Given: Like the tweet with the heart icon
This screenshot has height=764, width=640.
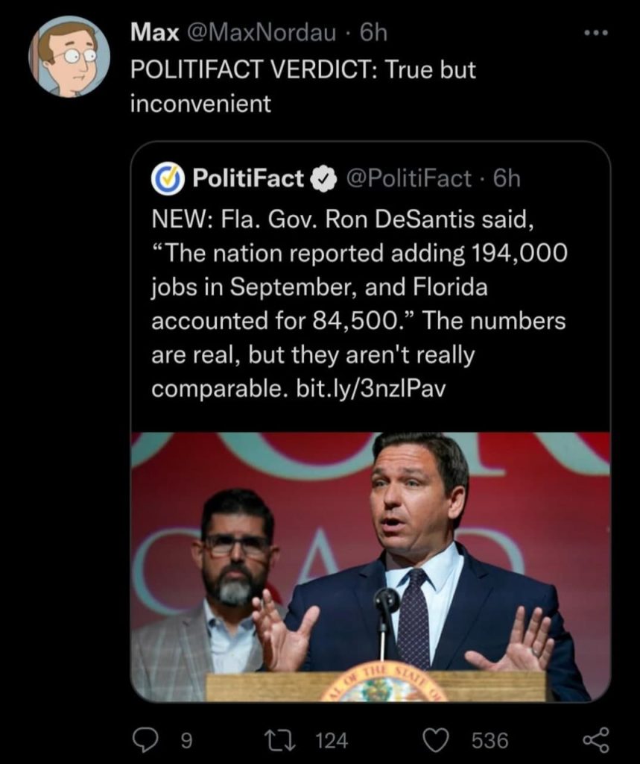Looking at the screenshot, I should [x=437, y=739].
